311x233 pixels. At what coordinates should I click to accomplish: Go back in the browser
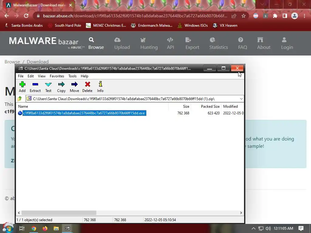pyautogui.click(x=7, y=16)
